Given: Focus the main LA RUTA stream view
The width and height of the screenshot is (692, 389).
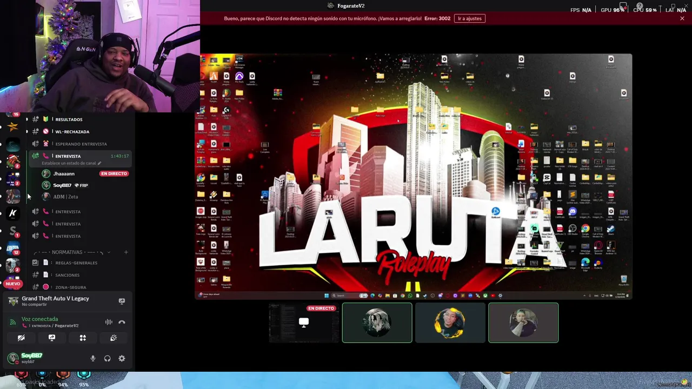Looking at the screenshot, I should [414, 176].
